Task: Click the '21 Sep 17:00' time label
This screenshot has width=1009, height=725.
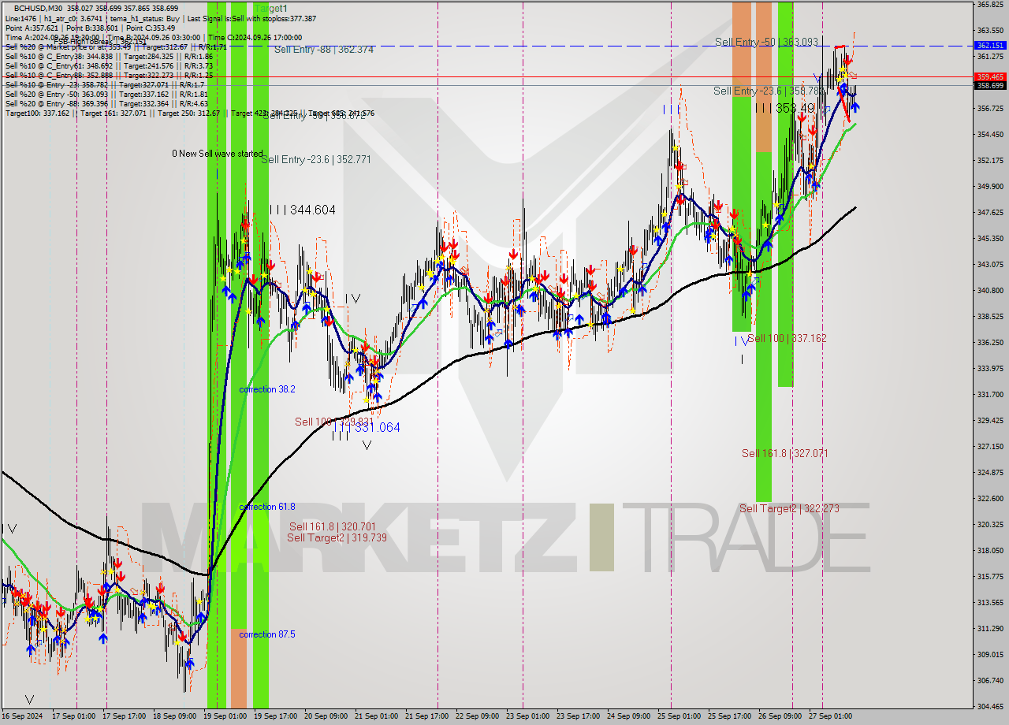Action: click(x=426, y=716)
